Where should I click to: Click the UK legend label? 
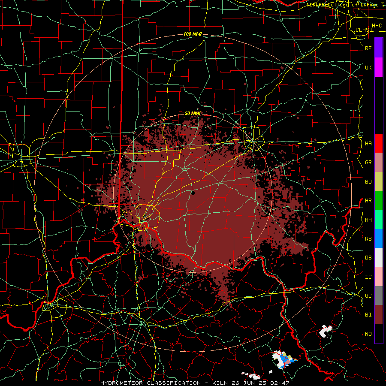tap(368, 67)
